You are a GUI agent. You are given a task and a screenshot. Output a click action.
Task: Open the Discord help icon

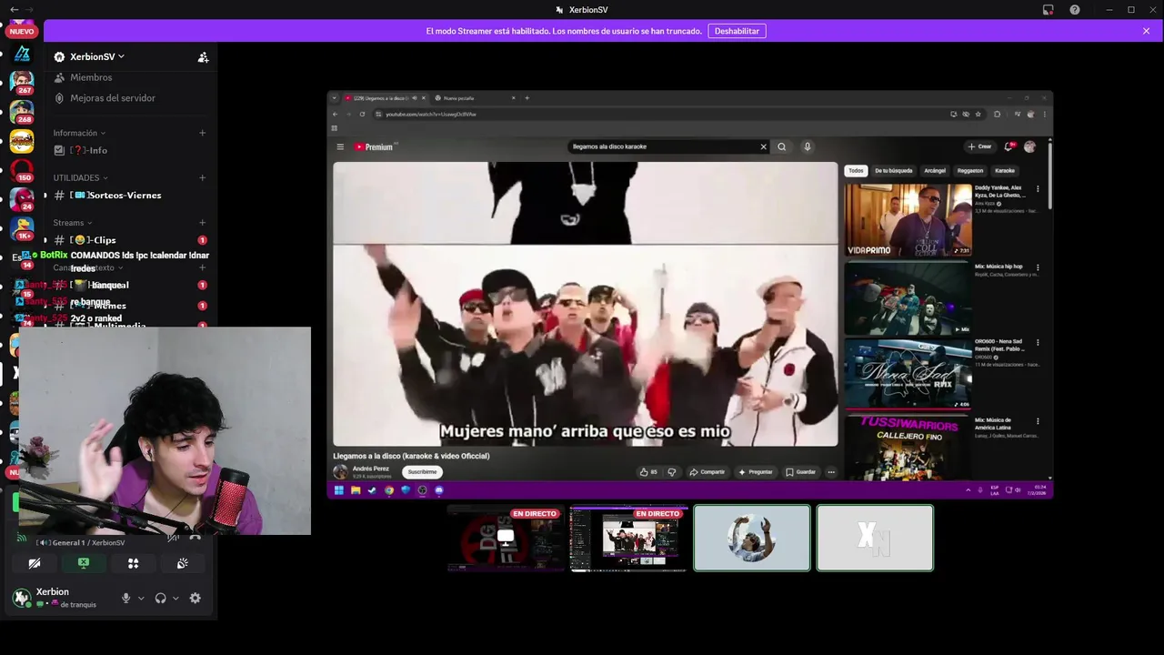1075,10
